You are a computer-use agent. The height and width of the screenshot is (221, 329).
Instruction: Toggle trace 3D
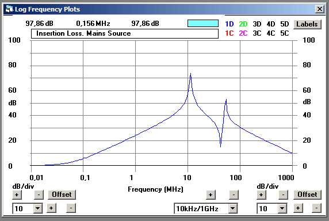(x=257, y=24)
